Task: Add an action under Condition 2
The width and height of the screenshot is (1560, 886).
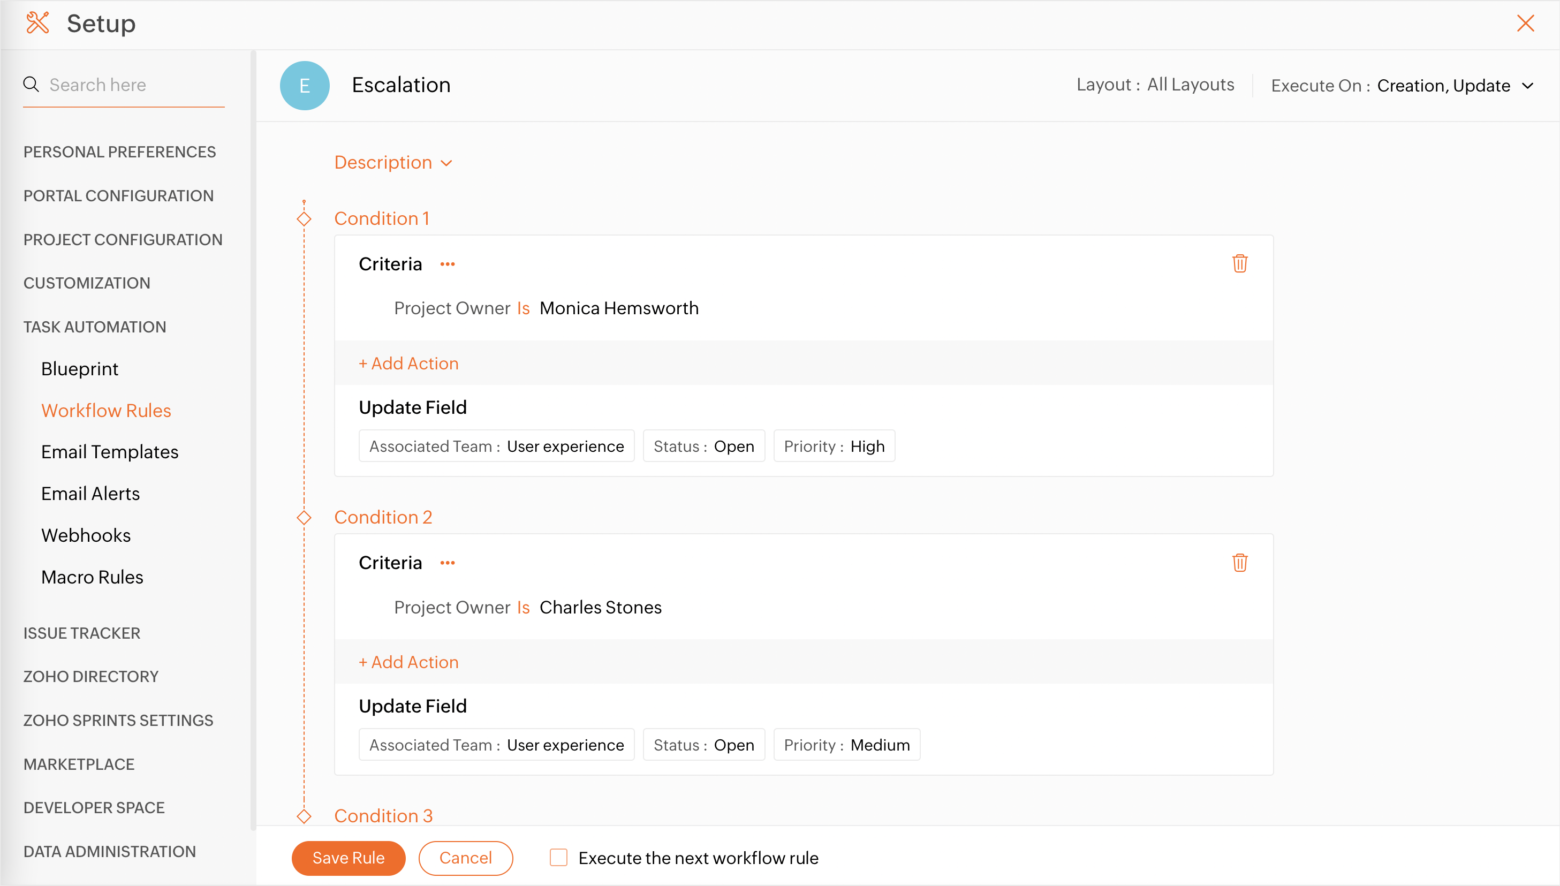Action: (408, 662)
